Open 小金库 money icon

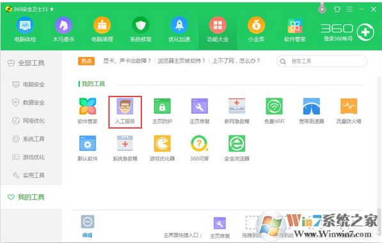coord(257,29)
